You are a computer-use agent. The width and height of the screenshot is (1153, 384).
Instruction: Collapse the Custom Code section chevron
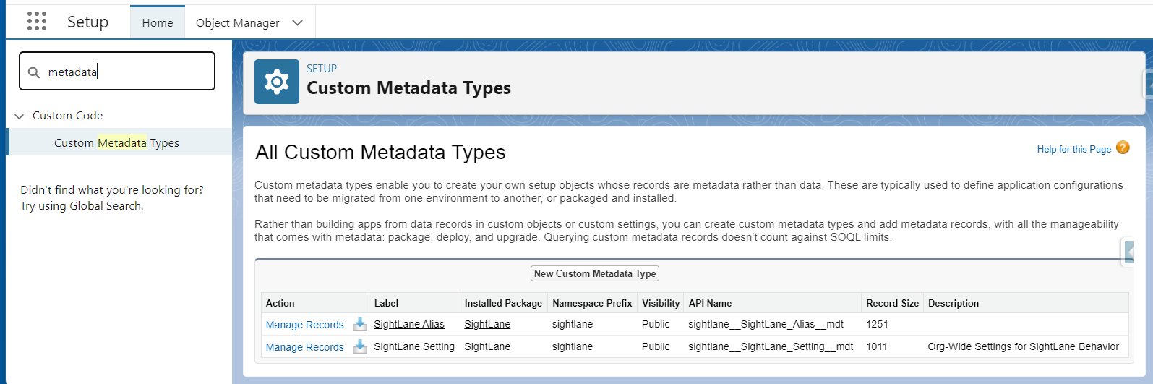coord(20,116)
